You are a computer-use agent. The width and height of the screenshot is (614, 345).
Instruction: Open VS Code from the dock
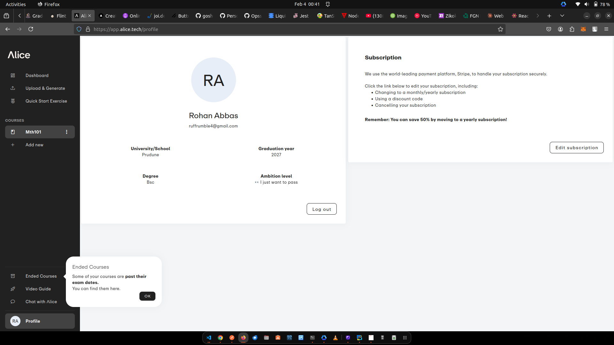pos(209,338)
